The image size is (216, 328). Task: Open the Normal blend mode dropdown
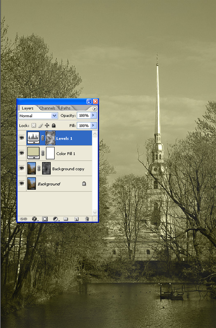pos(38,116)
